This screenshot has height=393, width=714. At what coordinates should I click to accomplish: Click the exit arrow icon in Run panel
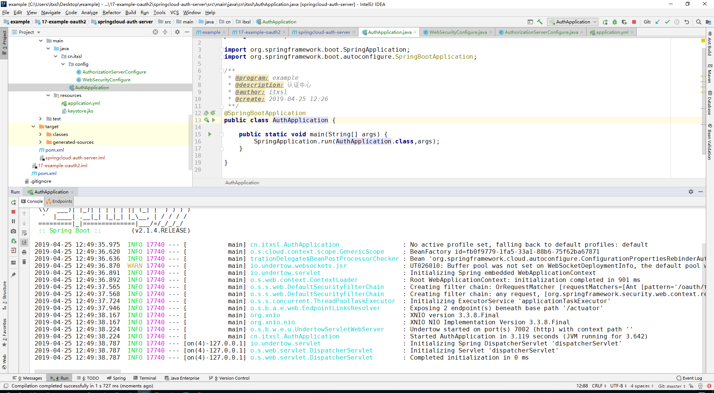click(13, 250)
